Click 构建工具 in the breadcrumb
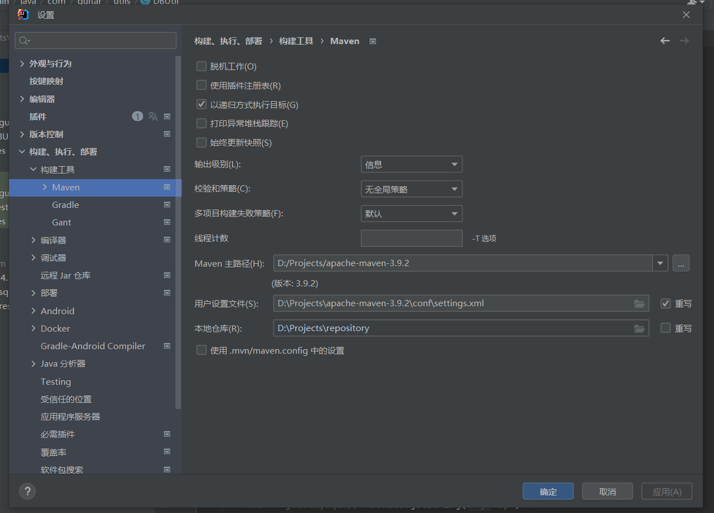The height and width of the screenshot is (513, 714). point(296,41)
